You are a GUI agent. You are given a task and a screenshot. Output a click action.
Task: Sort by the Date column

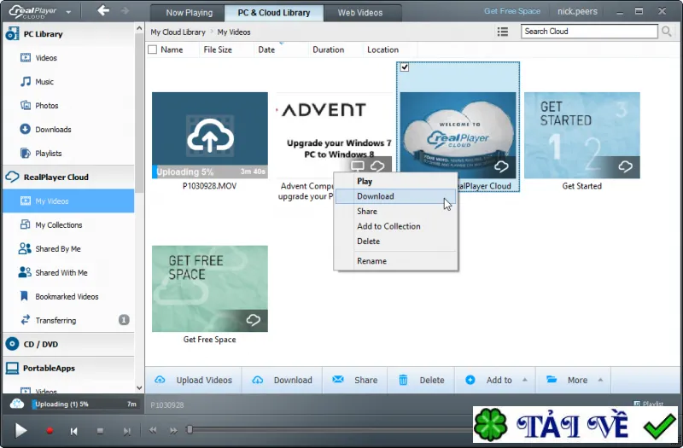click(x=266, y=49)
